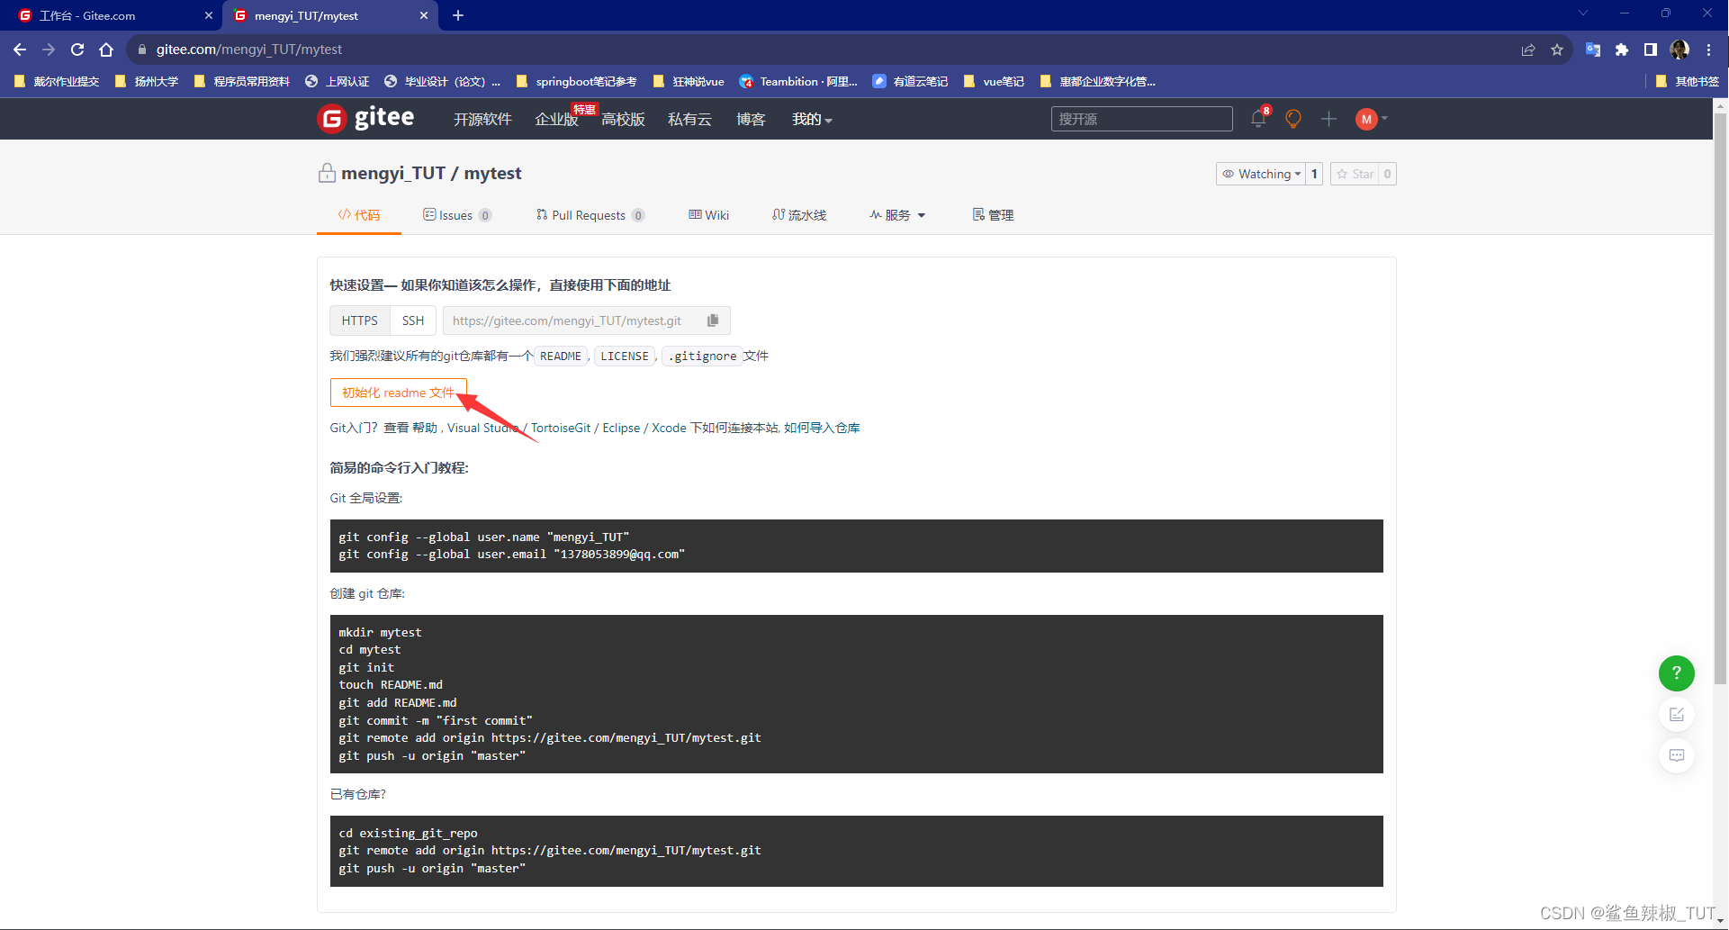The width and height of the screenshot is (1729, 930).
Task: Click the mengyi_TUT owner link
Action: tap(393, 173)
